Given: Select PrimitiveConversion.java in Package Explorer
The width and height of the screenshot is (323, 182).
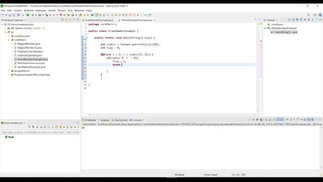Looking at the screenshot, I should (x=31, y=63).
